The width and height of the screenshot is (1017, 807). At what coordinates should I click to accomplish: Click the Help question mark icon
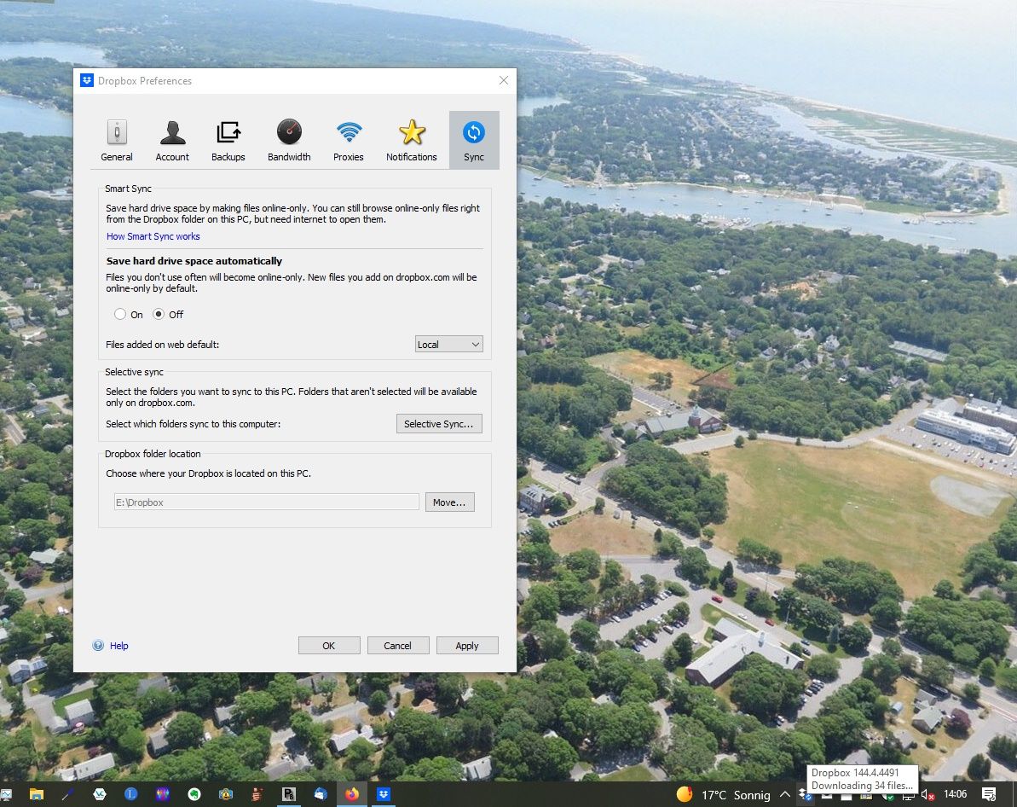point(98,645)
